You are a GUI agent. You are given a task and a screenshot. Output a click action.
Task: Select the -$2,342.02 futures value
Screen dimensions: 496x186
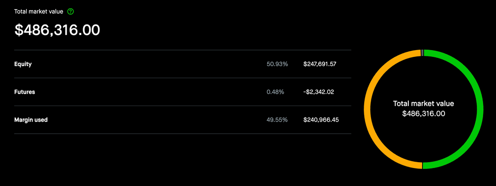click(x=318, y=92)
